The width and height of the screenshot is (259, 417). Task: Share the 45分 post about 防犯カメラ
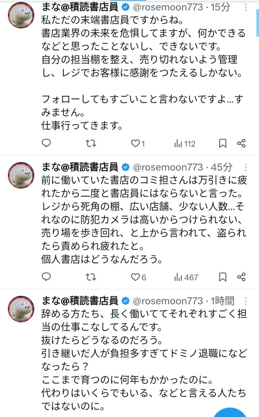[241, 277]
